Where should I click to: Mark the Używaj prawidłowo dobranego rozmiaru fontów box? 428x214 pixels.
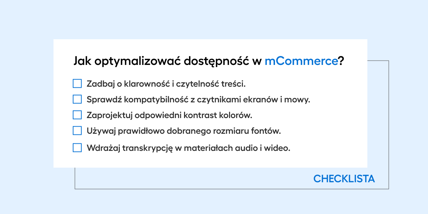click(77, 131)
